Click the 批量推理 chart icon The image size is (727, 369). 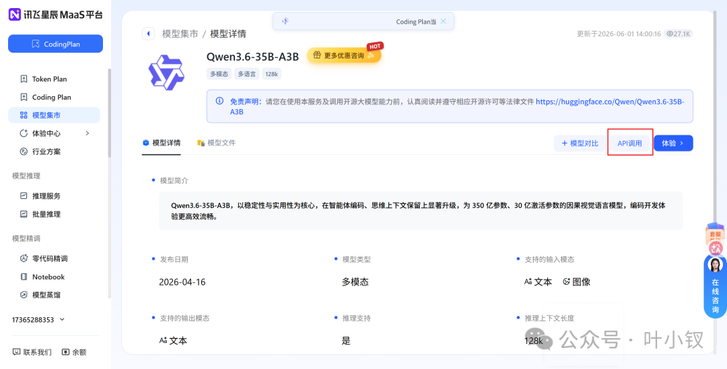pos(24,214)
